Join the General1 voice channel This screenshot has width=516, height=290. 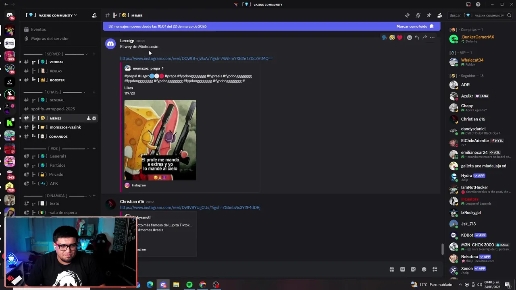click(60, 156)
